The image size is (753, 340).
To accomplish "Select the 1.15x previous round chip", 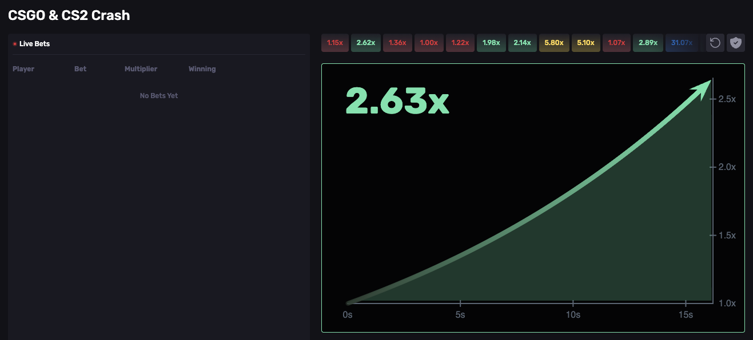I will [334, 43].
